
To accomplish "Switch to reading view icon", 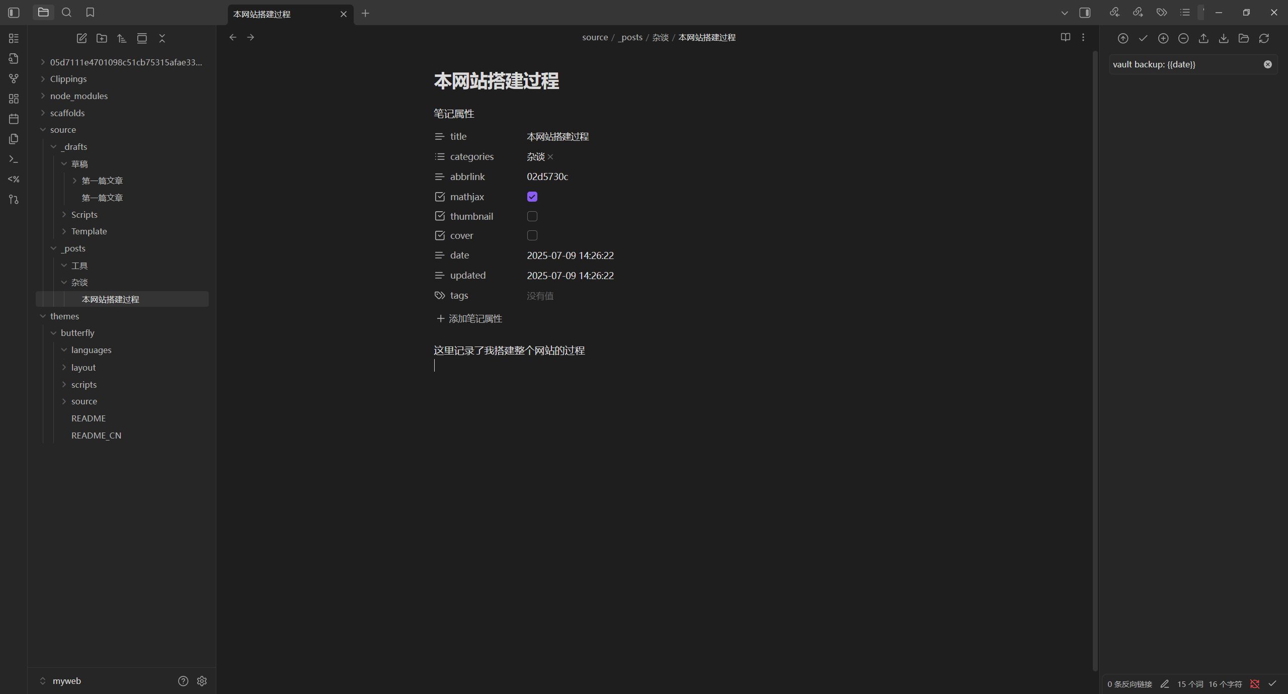I will (x=1065, y=37).
